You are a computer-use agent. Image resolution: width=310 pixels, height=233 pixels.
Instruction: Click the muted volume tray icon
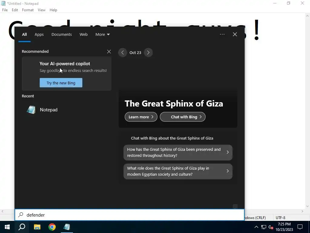271,227
